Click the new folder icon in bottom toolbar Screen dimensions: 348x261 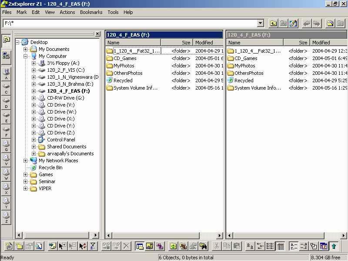pyautogui.click(x=19, y=246)
